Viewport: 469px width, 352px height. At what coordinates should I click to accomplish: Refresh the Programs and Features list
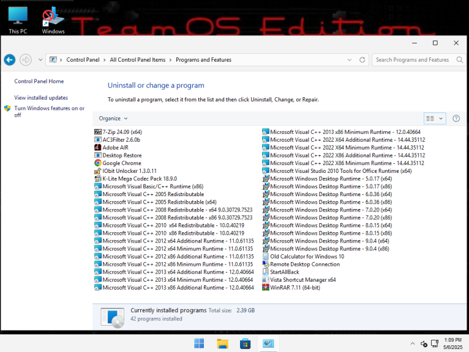coord(362,60)
